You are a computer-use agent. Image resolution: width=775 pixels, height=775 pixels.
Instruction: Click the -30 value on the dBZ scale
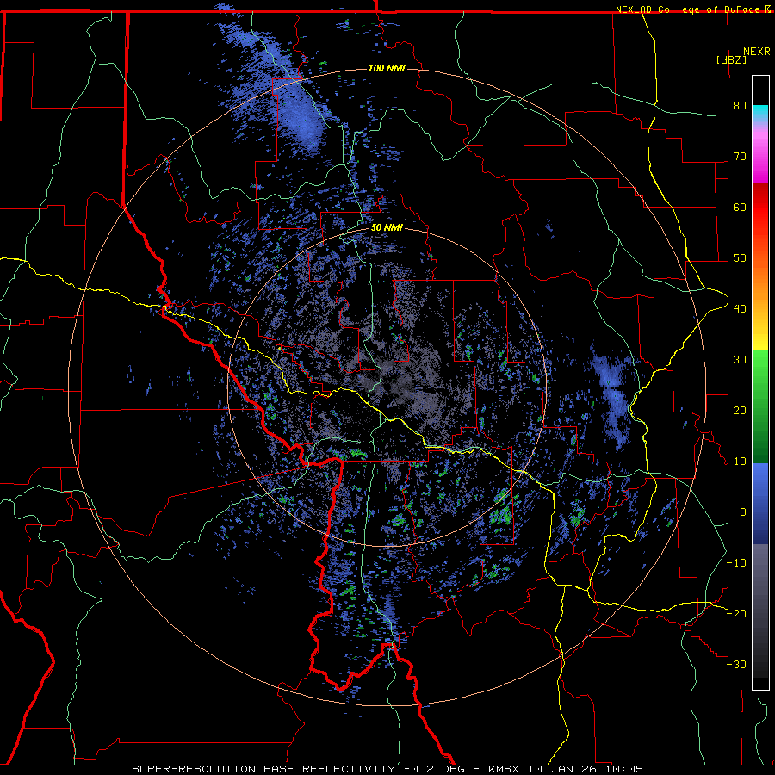click(736, 664)
